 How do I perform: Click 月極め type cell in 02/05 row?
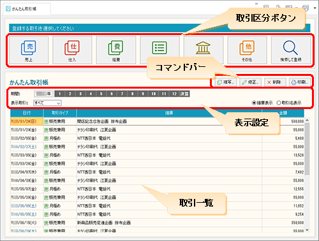[x=60, y=138]
